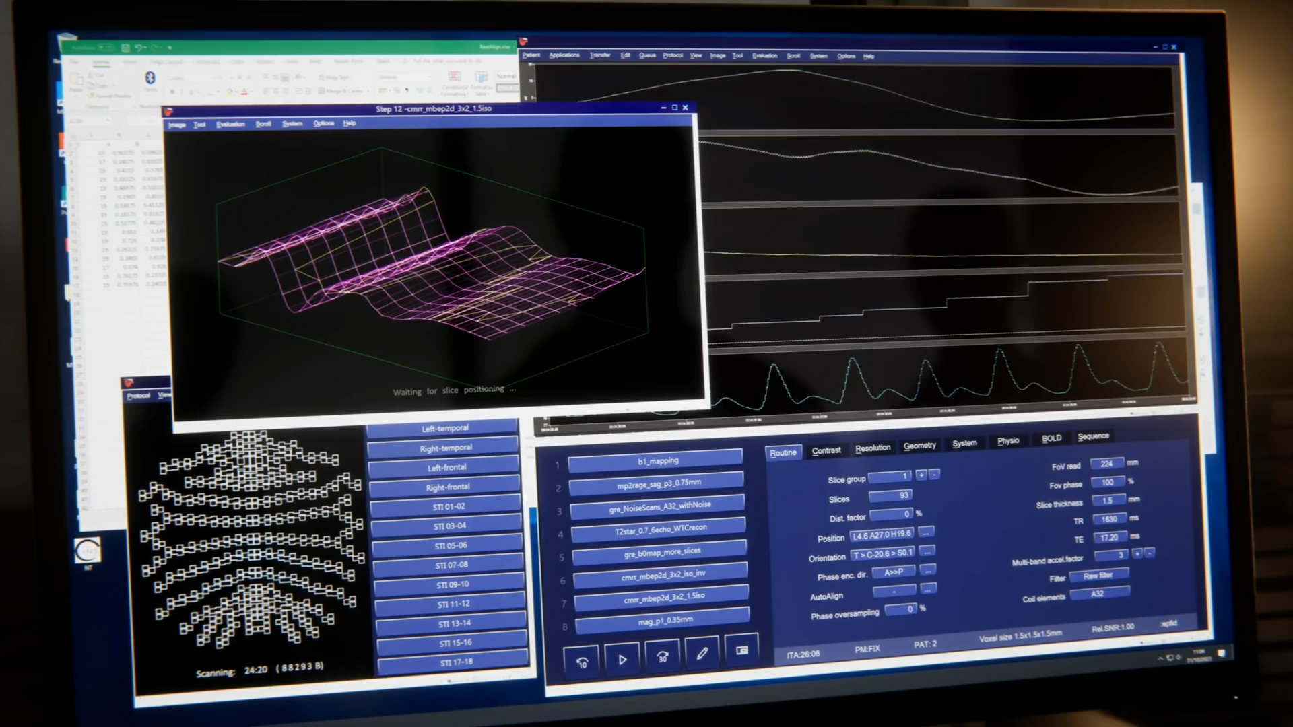
Task: Open the Coil elements A32 selector
Action: (1098, 594)
